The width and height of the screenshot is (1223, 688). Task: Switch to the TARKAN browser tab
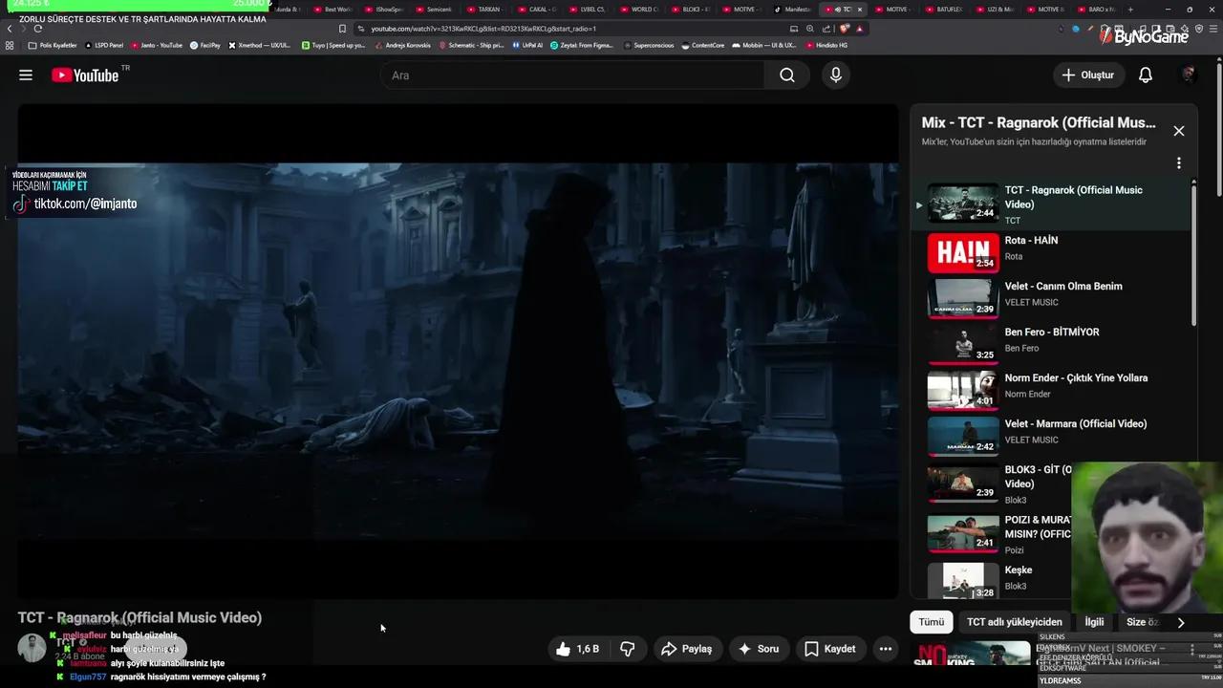click(x=483, y=10)
